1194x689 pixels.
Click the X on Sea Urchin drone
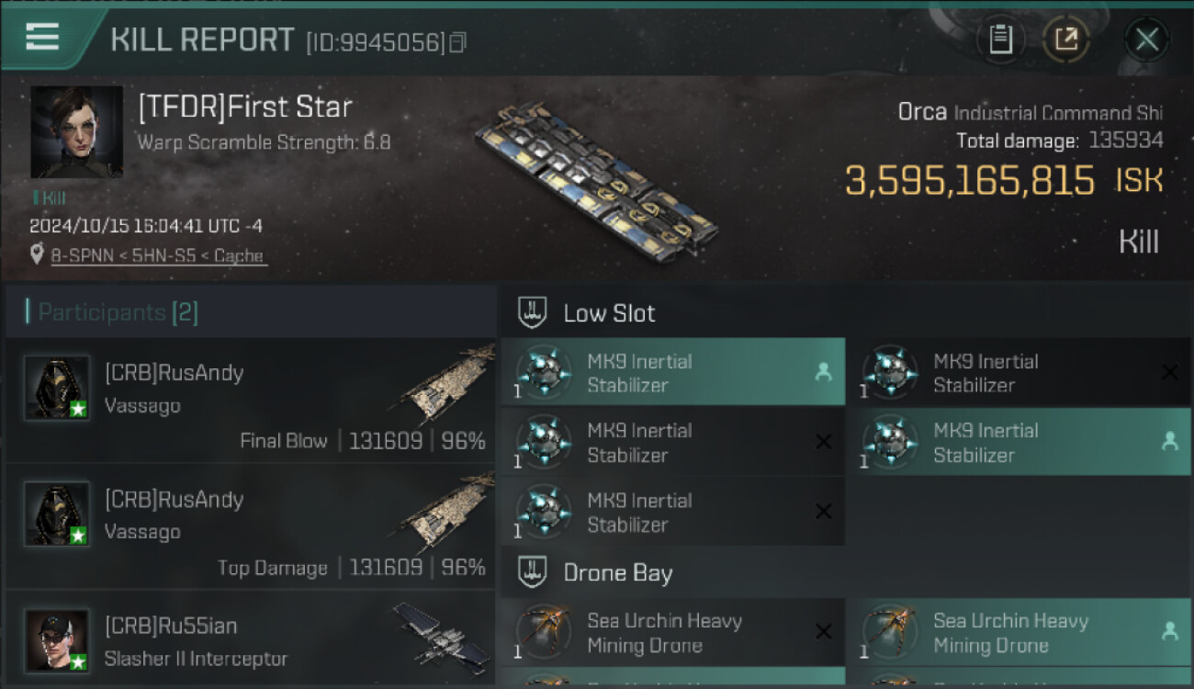tap(823, 631)
